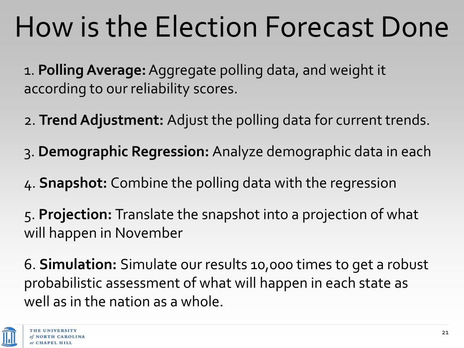Click the UNC Old Well logo icon

pos(9,337)
